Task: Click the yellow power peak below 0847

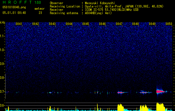Action: tap(120, 107)
